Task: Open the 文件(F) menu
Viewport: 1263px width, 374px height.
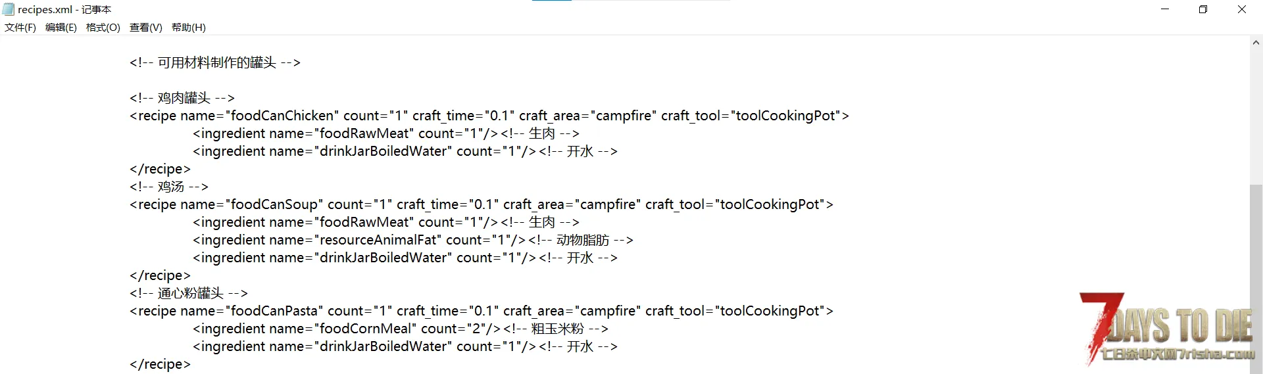Action: [20, 28]
